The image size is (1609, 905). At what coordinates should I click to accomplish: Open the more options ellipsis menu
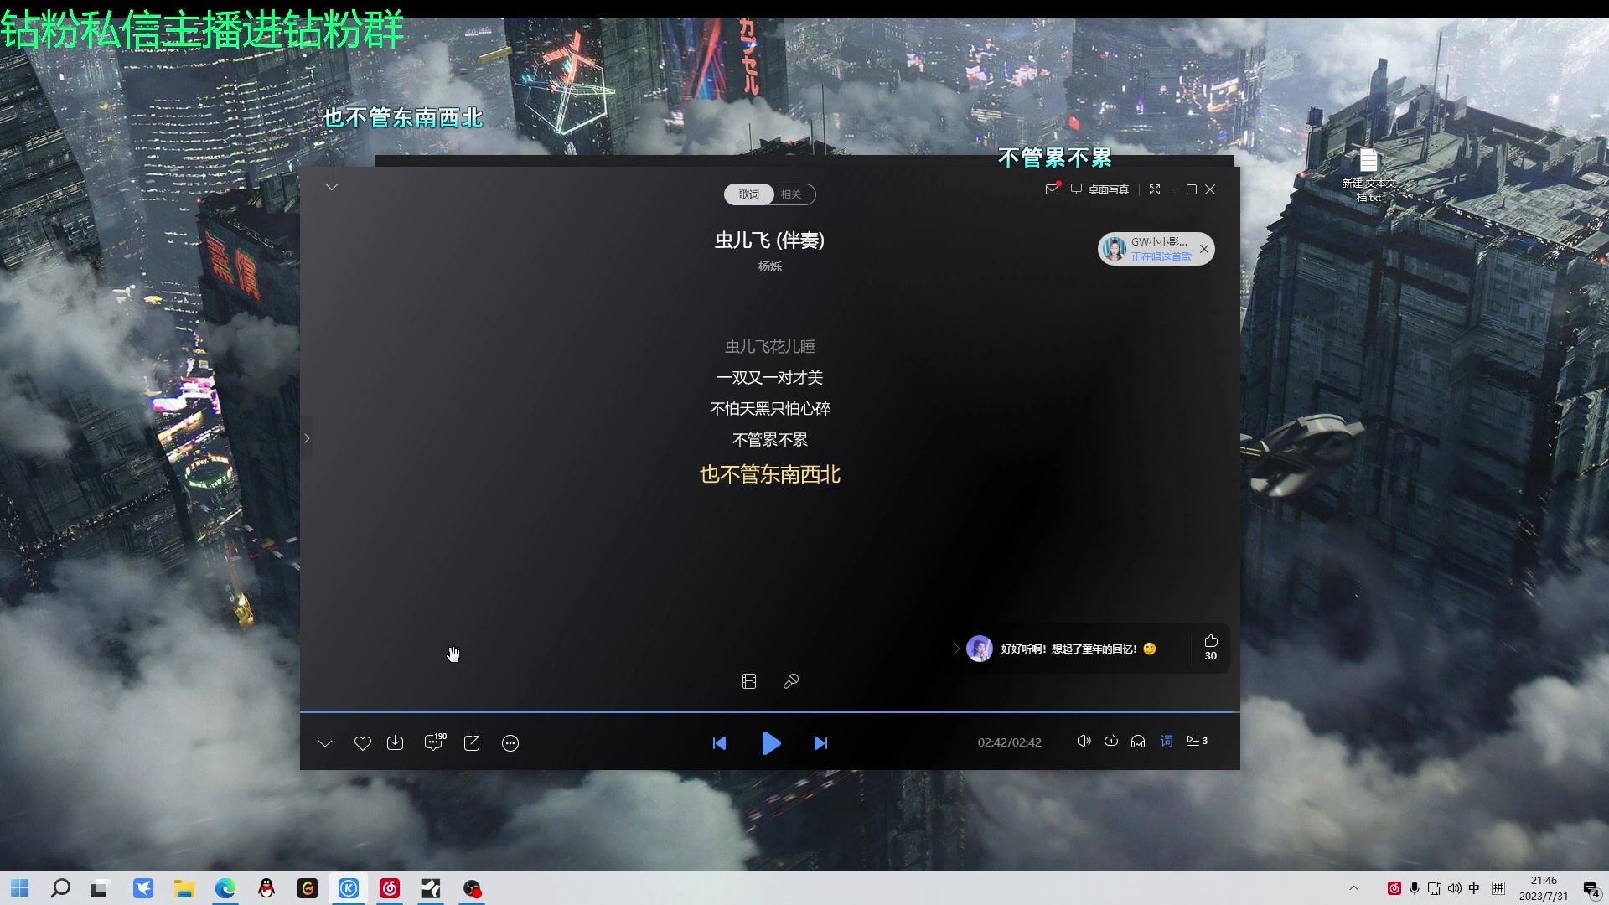[510, 742]
